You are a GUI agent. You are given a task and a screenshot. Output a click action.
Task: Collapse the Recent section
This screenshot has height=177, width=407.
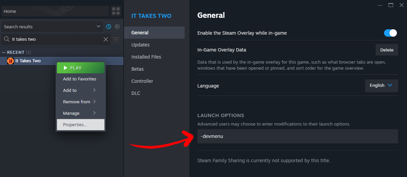coord(4,52)
